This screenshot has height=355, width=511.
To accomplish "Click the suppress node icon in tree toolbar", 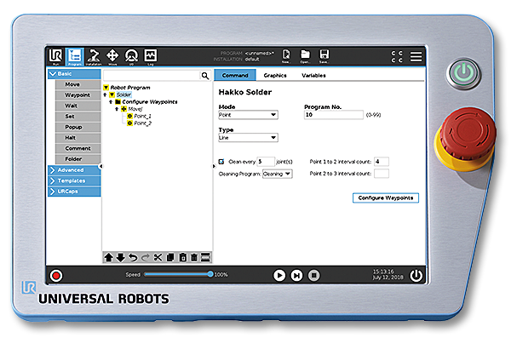I will tap(205, 258).
